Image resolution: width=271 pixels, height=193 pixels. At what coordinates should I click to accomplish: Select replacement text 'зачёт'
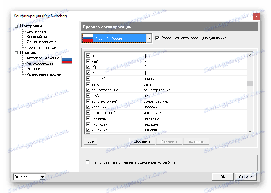pyautogui.click(x=148, y=84)
